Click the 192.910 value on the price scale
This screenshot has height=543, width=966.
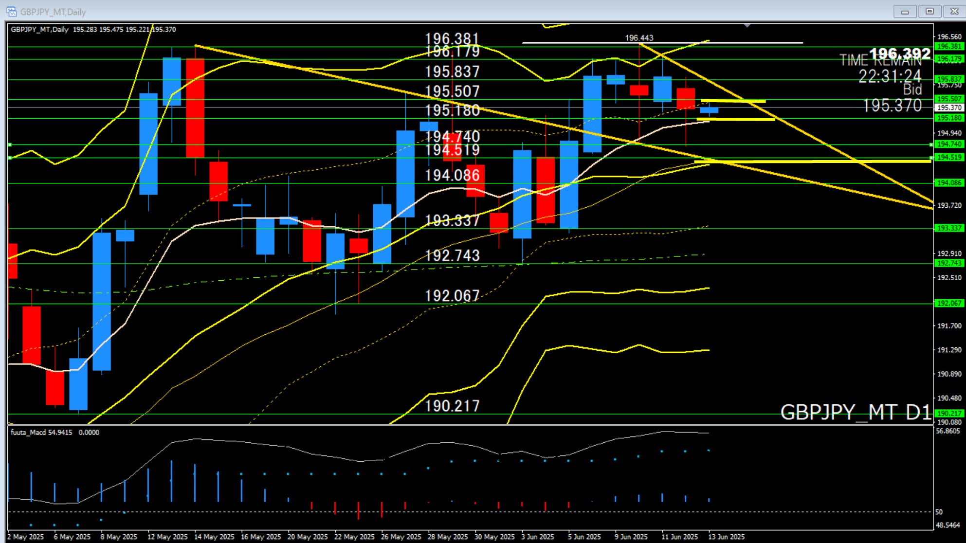pyautogui.click(x=949, y=253)
